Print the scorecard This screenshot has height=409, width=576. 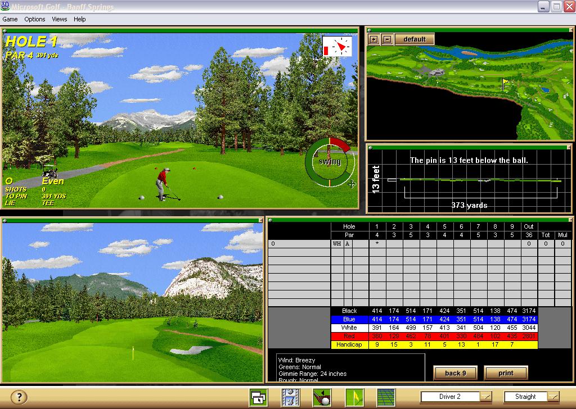click(506, 373)
